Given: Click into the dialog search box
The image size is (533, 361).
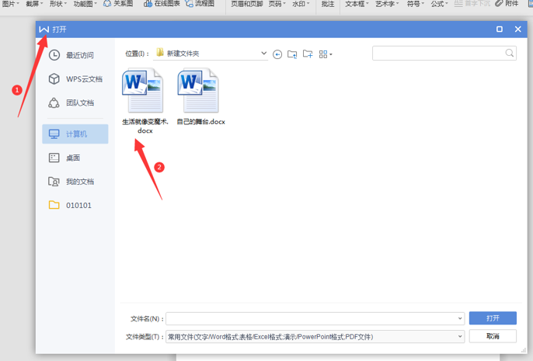Looking at the screenshot, I should (444, 53).
